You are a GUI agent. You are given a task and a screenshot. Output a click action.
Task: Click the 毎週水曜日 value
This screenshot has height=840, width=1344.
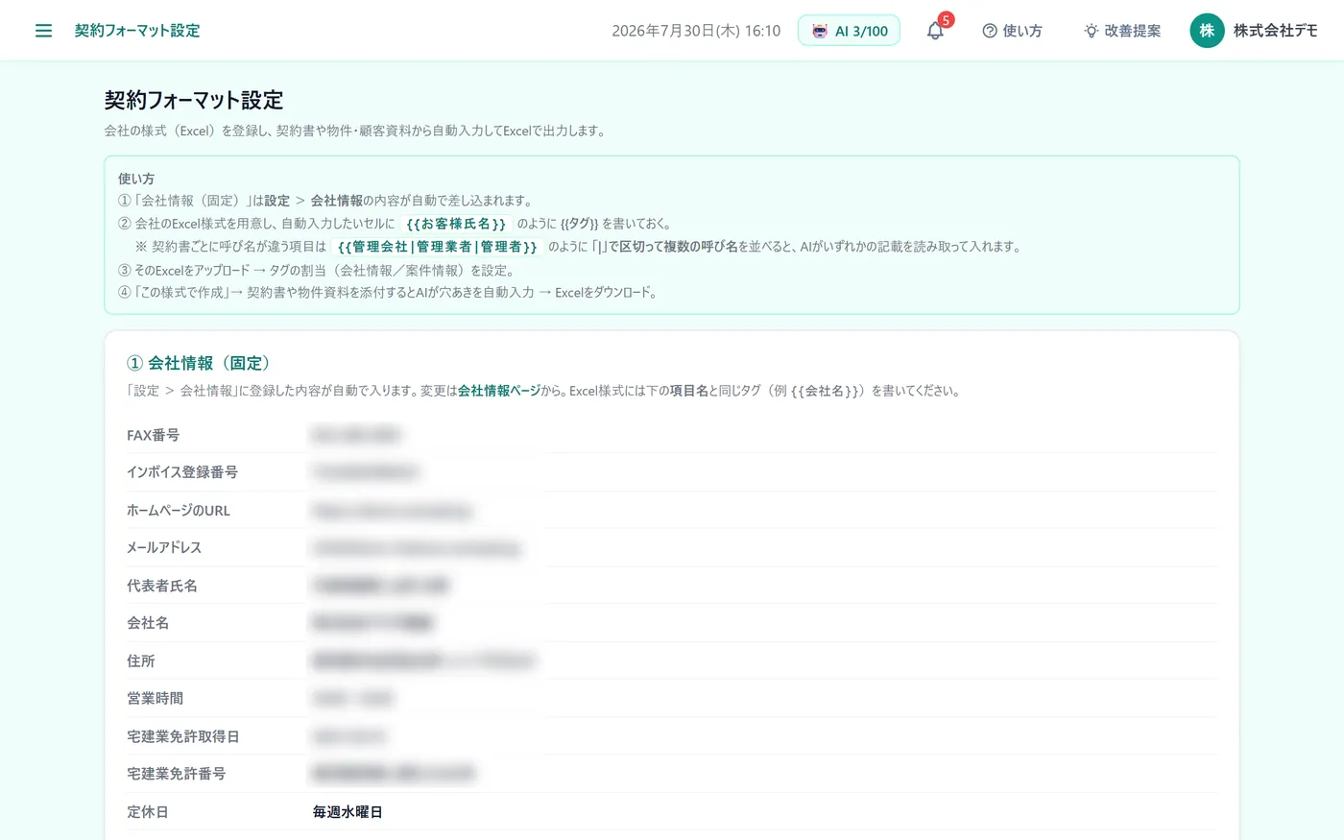[348, 811]
